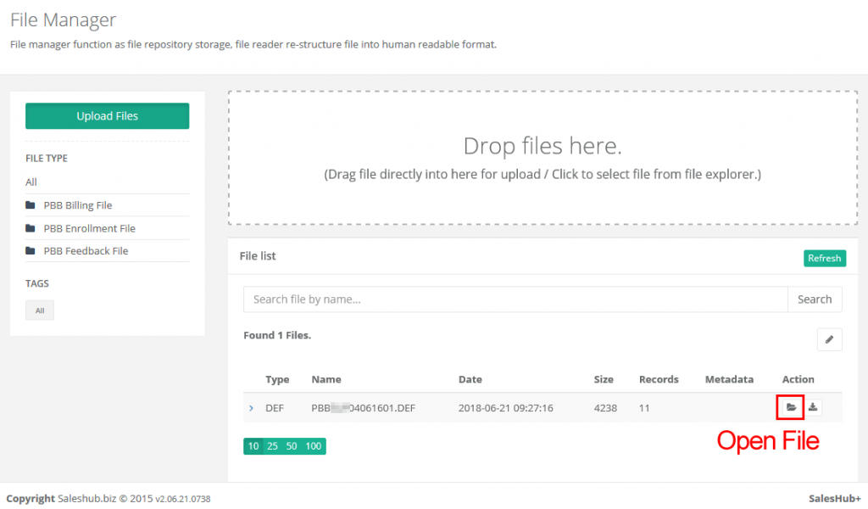Click folder icon beside PBB Enrollment File
Viewport: 868px width, 509px height.
31,228
